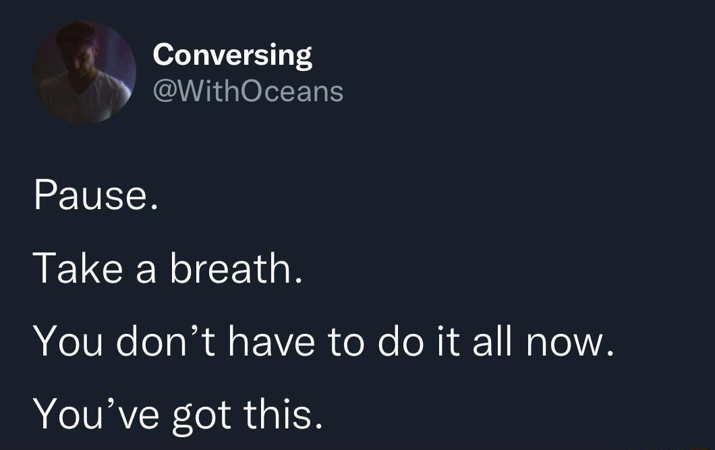
Task: Open the @WithOceans handle link
Action: pos(248,91)
